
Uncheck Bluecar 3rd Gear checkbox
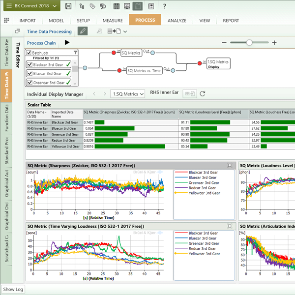pos(29,74)
